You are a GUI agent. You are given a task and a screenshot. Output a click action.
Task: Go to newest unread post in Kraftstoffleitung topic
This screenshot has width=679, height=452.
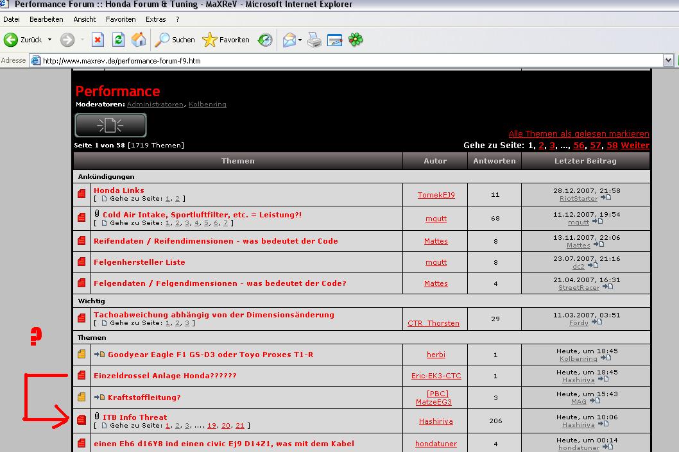pos(99,397)
